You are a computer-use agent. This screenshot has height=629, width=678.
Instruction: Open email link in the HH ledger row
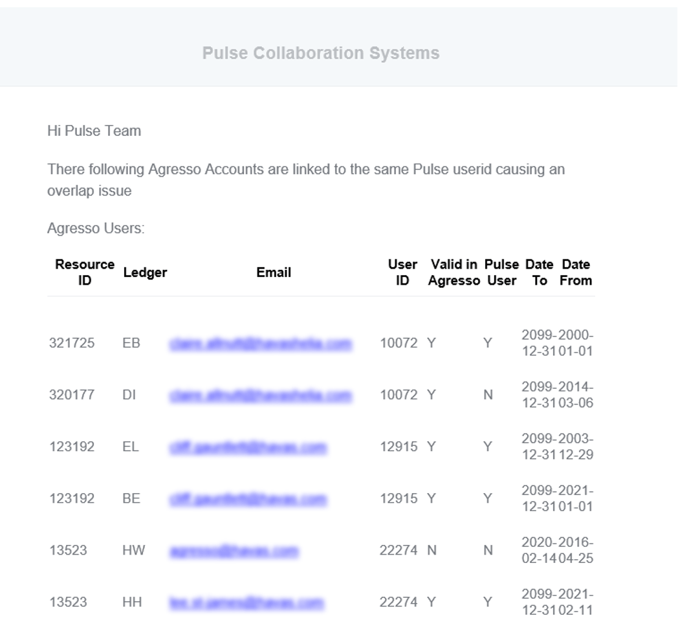[x=246, y=602]
